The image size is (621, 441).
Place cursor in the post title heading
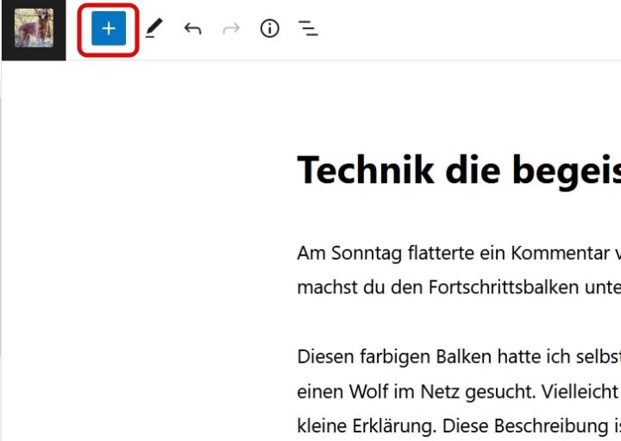coord(457,170)
